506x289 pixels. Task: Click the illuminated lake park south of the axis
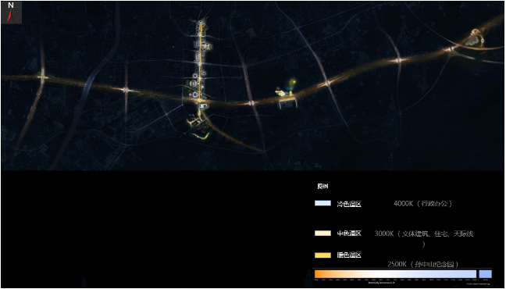click(x=199, y=129)
